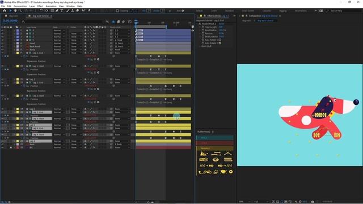The height and width of the screenshot is (204, 363).
Task: Click the Hose Length stopwatch icon
Action: (203, 27)
